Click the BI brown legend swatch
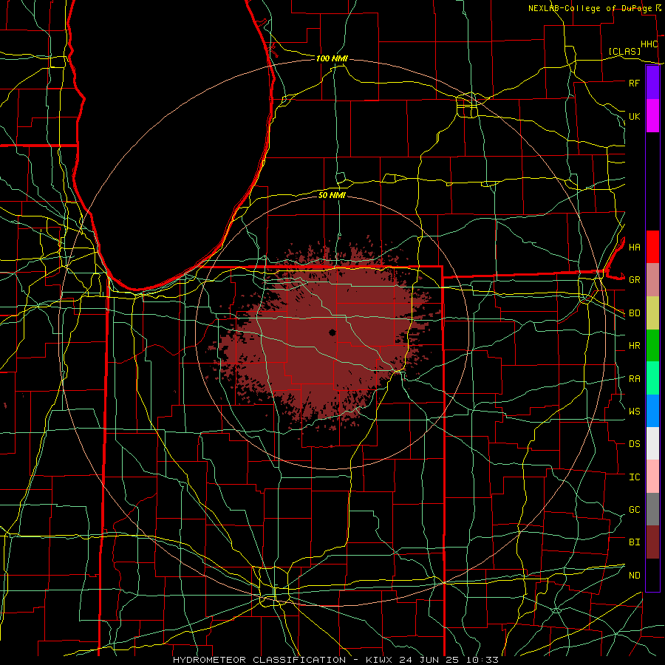Image resolution: width=665 pixels, height=665 pixels. [652, 542]
